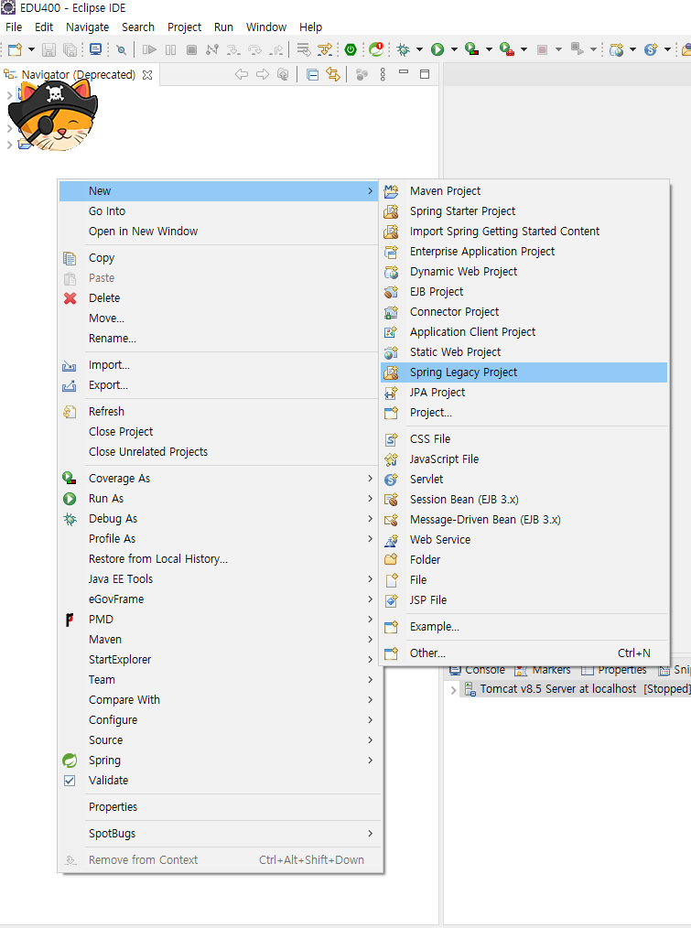Switch to the Console tab

click(x=477, y=670)
